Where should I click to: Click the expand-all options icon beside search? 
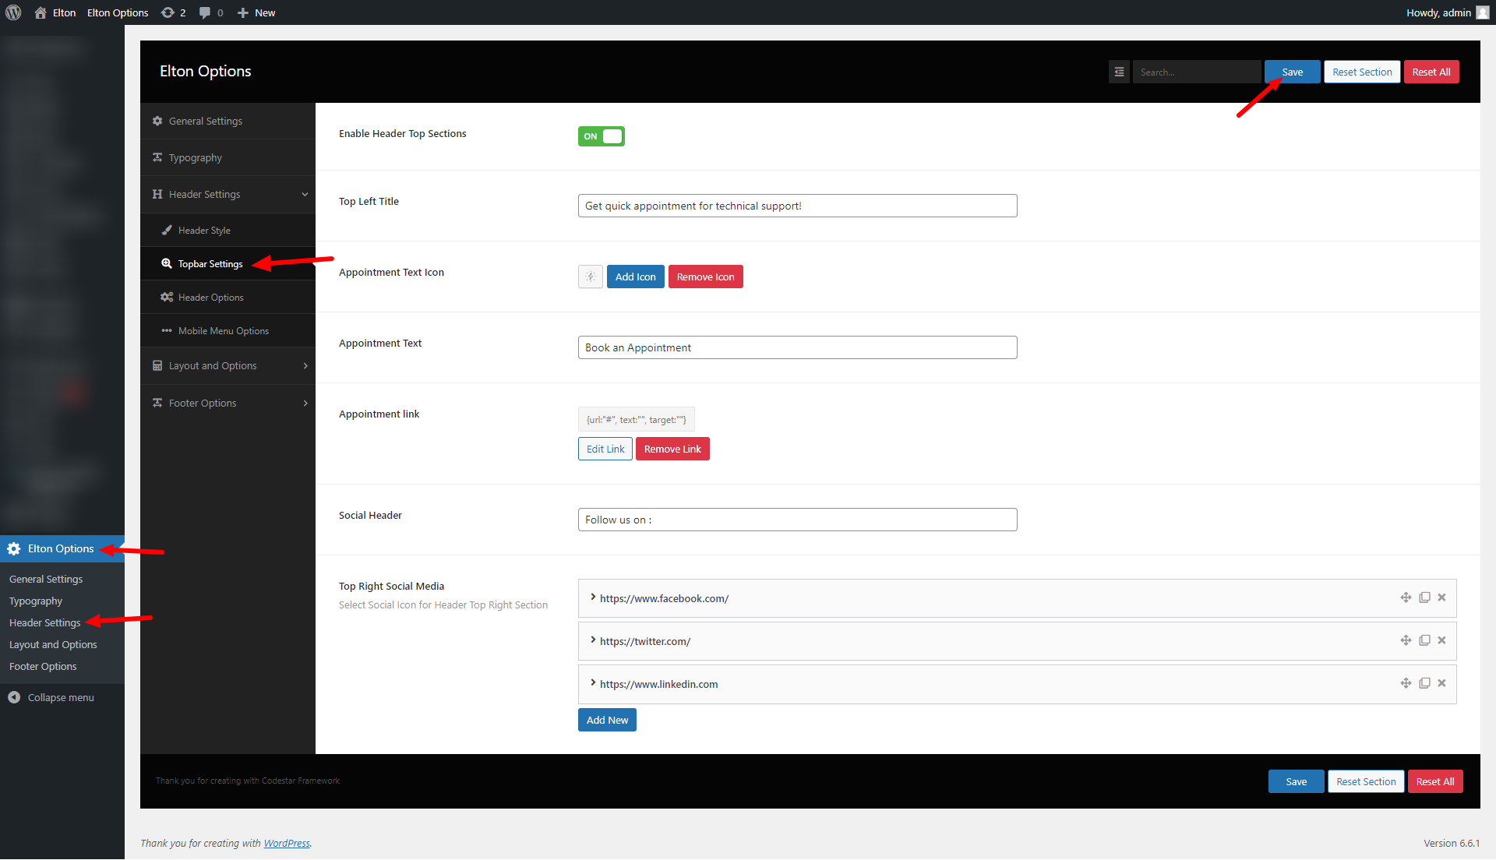tap(1119, 72)
